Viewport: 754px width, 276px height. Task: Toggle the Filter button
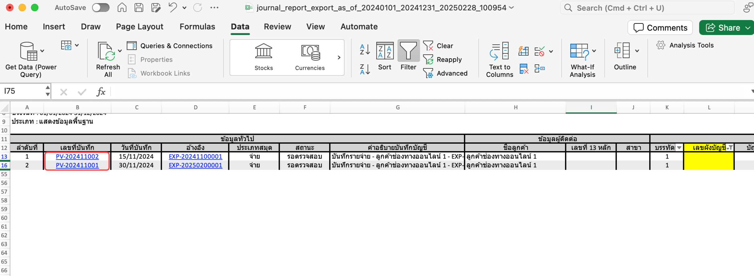(408, 56)
